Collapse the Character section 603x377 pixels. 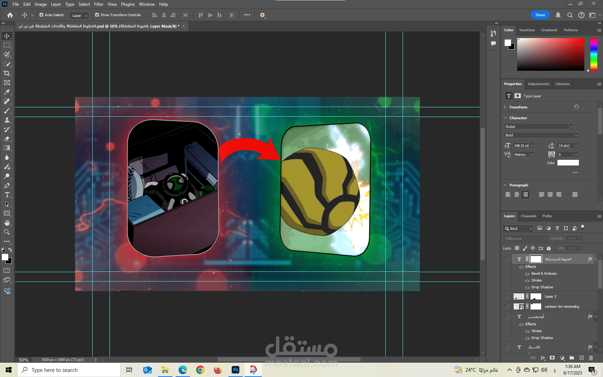(x=505, y=118)
